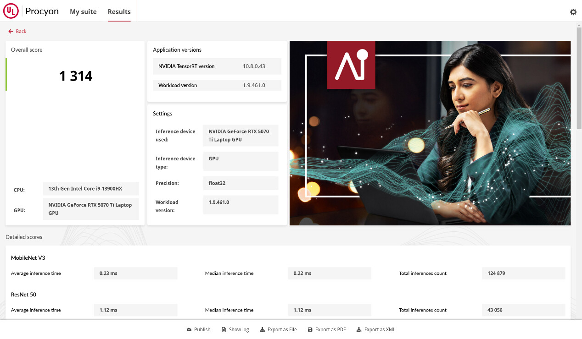Viewport: 582px width, 339px height.
Task: Click the Export as File download icon
Action: pos(262,330)
